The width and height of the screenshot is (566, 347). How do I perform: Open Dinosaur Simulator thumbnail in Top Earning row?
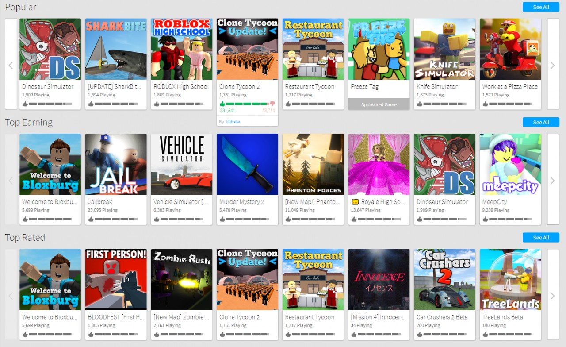pyautogui.click(x=444, y=164)
